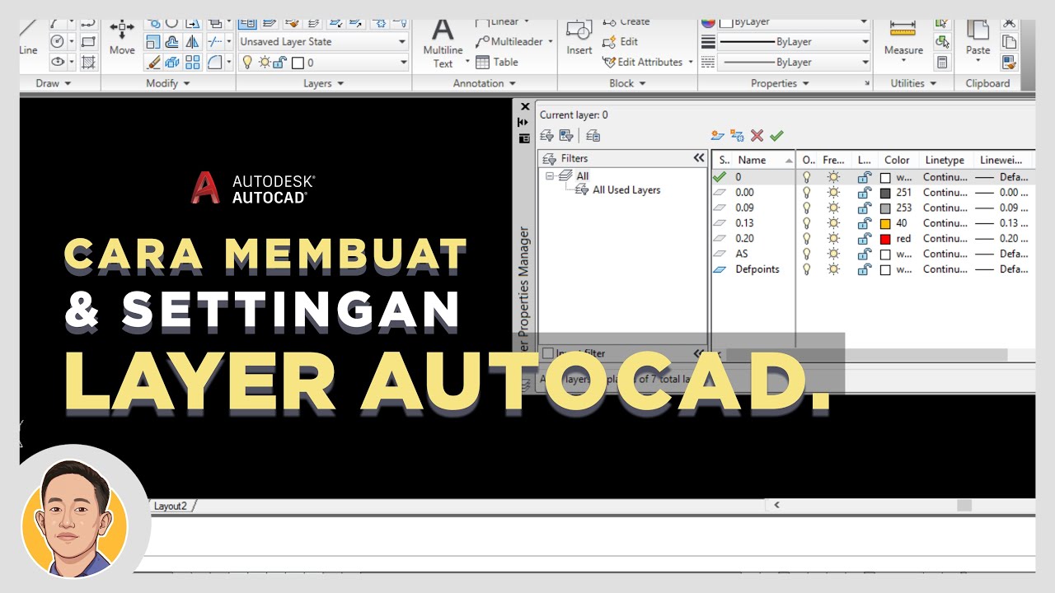Check the Invert filter checkbox
The image size is (1055, 593).
(x=548, y=353)
